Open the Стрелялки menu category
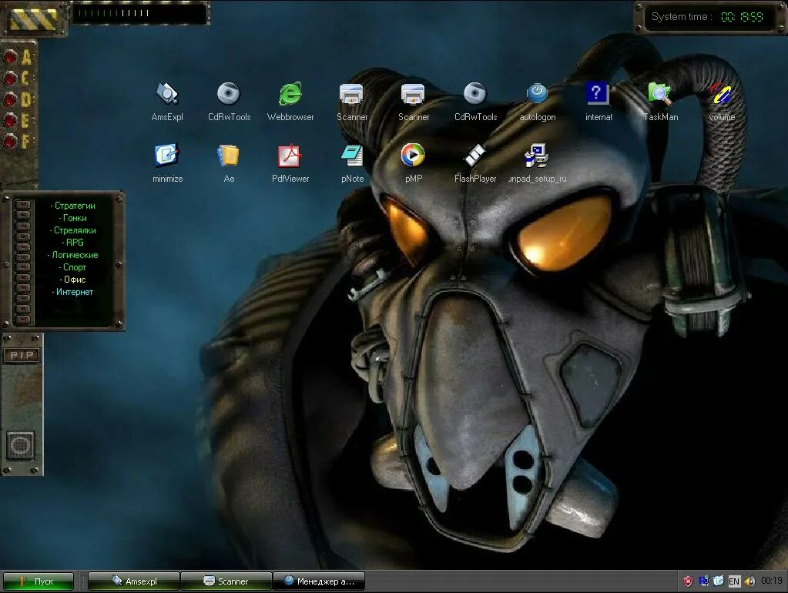This screenshot has height=593, width=788. pos(73,230)
